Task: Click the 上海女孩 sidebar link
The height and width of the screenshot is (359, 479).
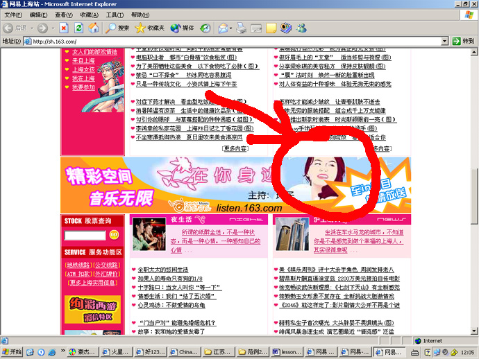Action: pyautogui.click(x=83, y=69)
